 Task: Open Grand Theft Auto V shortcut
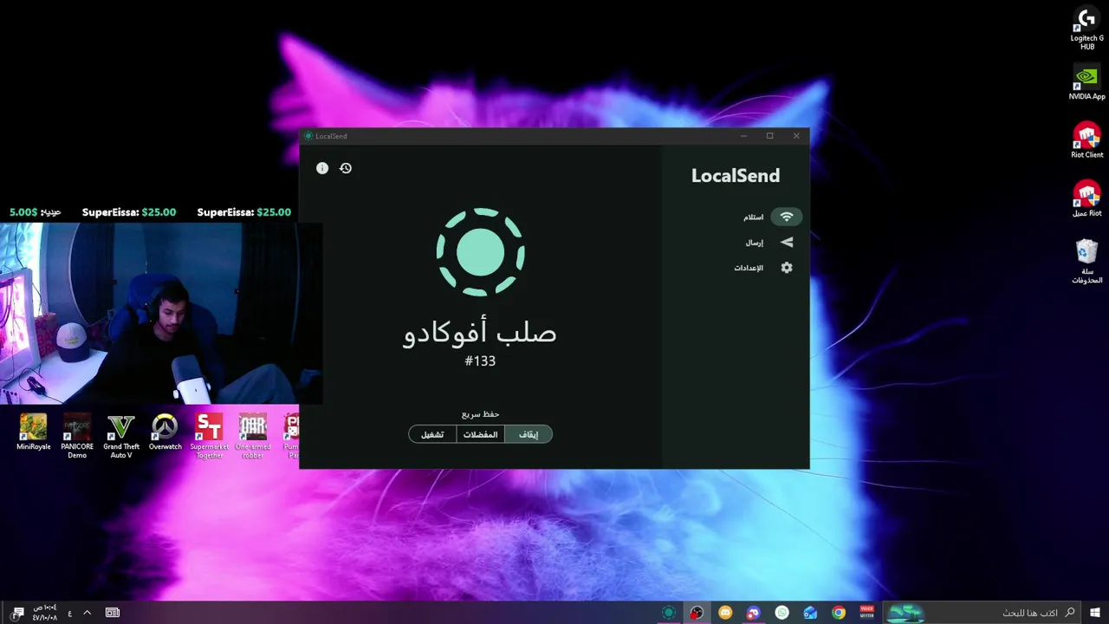click(121, 436)
